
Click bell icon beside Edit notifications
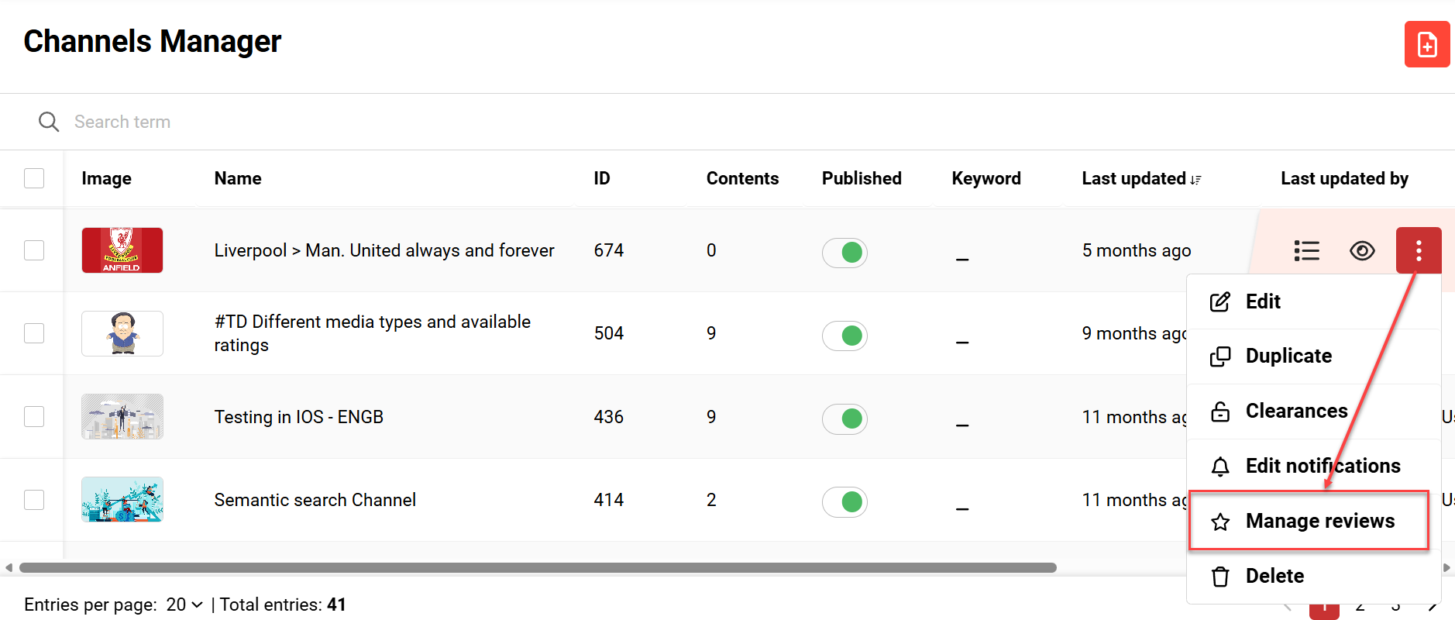[x=1220, y=466]
